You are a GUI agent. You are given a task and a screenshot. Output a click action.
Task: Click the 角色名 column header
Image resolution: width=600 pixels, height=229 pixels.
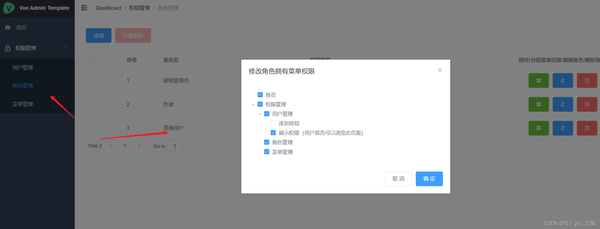(x=171, y=60)
